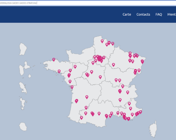Select the isolated northernmost marker near Lille
The width and height of the screenshot is (176, 140).
(x=102, y=41)
